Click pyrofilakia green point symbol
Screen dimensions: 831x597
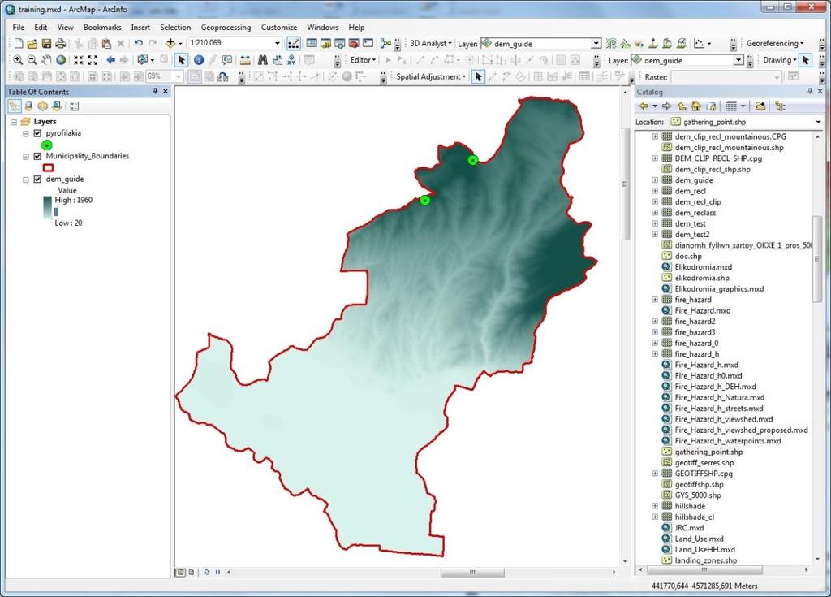pyautogui.click(x=47, y=145)
